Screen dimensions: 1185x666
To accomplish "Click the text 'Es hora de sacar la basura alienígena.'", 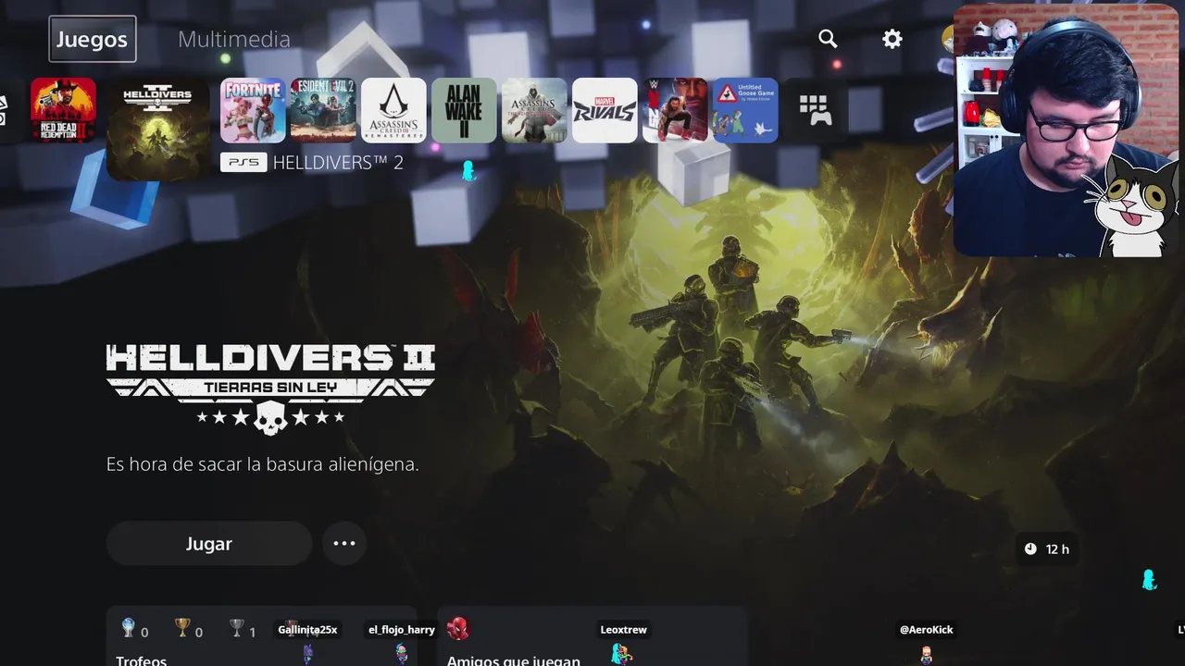I will pos(263,464).
